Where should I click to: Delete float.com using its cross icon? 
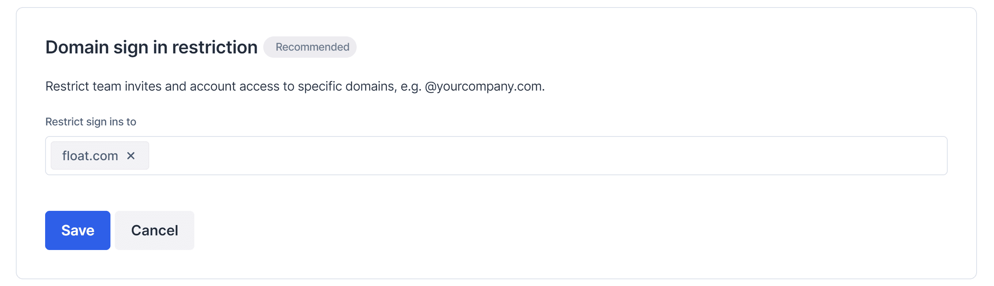point(131,156)
